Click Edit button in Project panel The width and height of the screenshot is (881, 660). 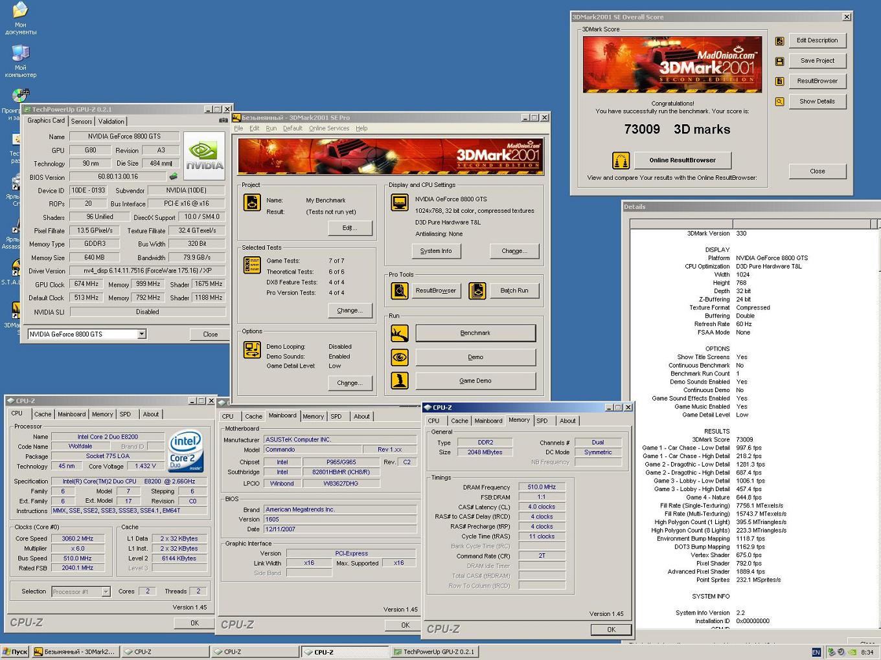350,228
